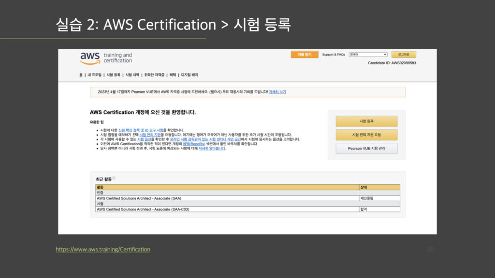Click the 시험 편의 지원 요청 button

[x=366, y=135]
